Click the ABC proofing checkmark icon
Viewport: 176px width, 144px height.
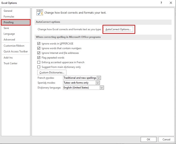40,12
